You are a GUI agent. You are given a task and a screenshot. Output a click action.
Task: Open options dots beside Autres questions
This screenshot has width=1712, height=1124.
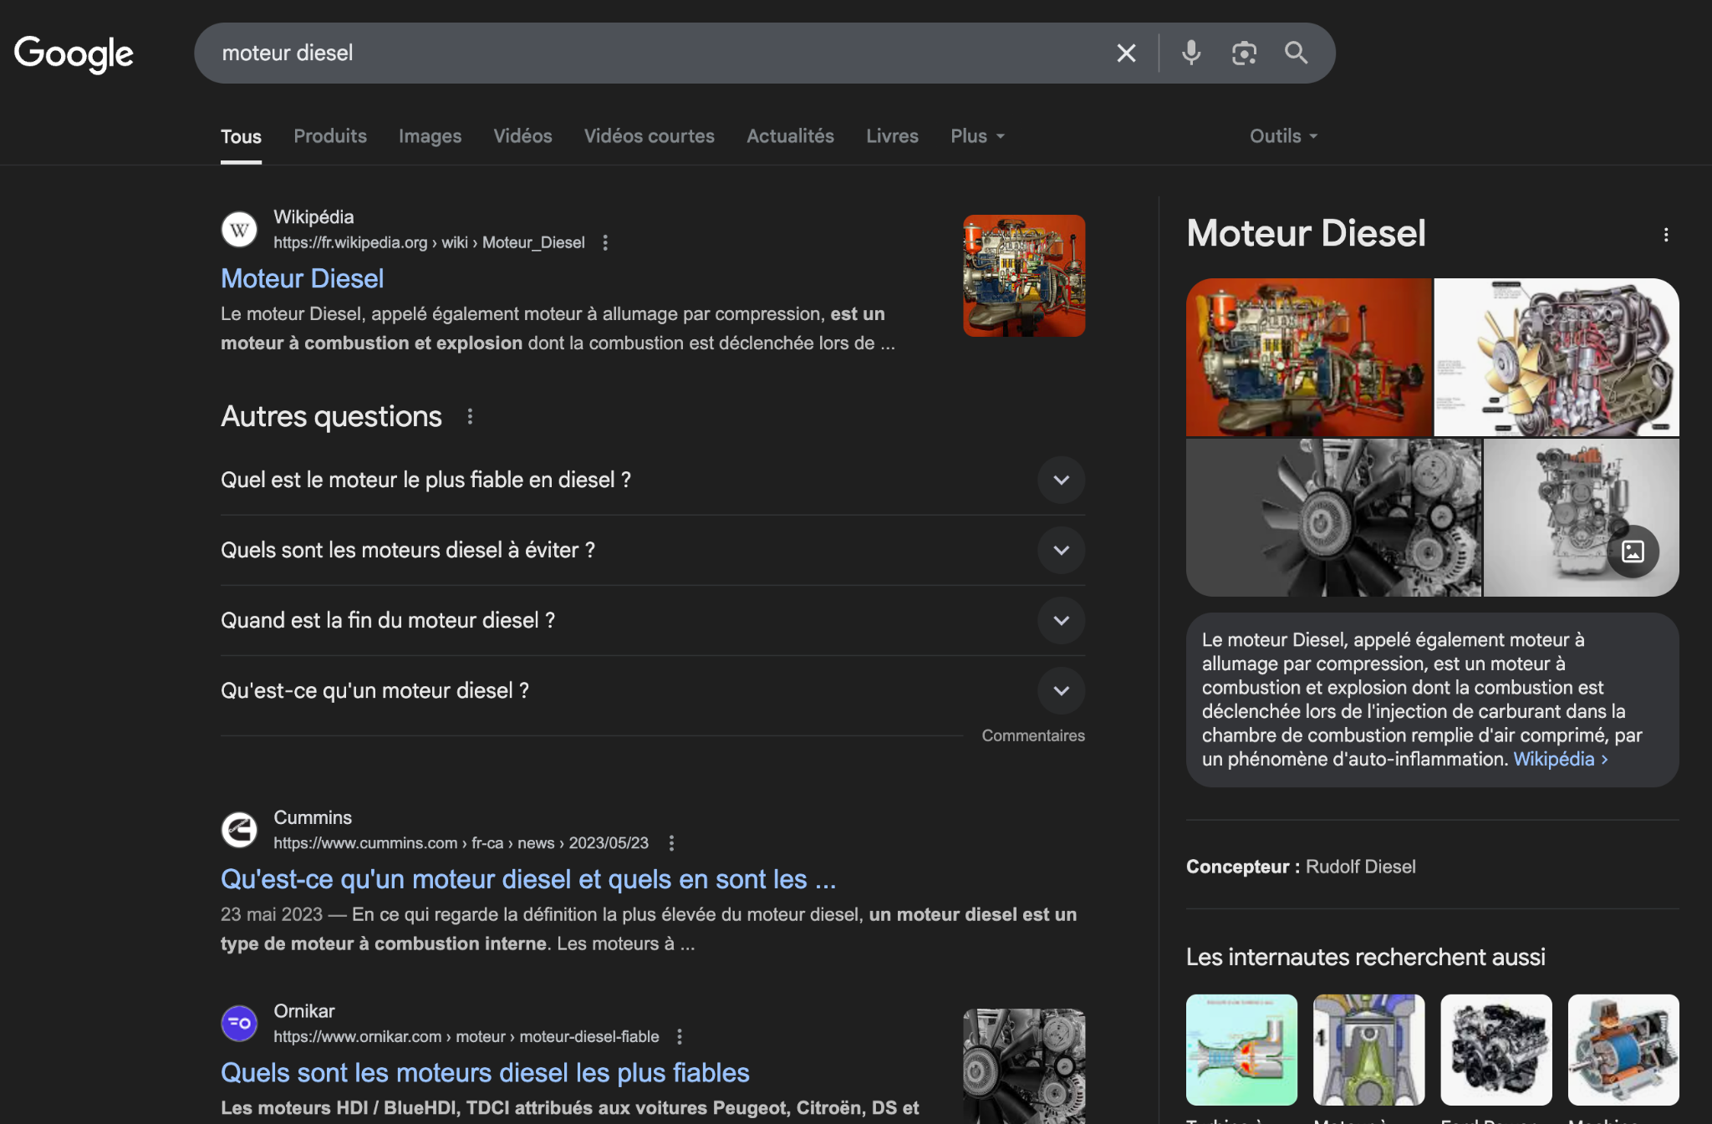470,416
